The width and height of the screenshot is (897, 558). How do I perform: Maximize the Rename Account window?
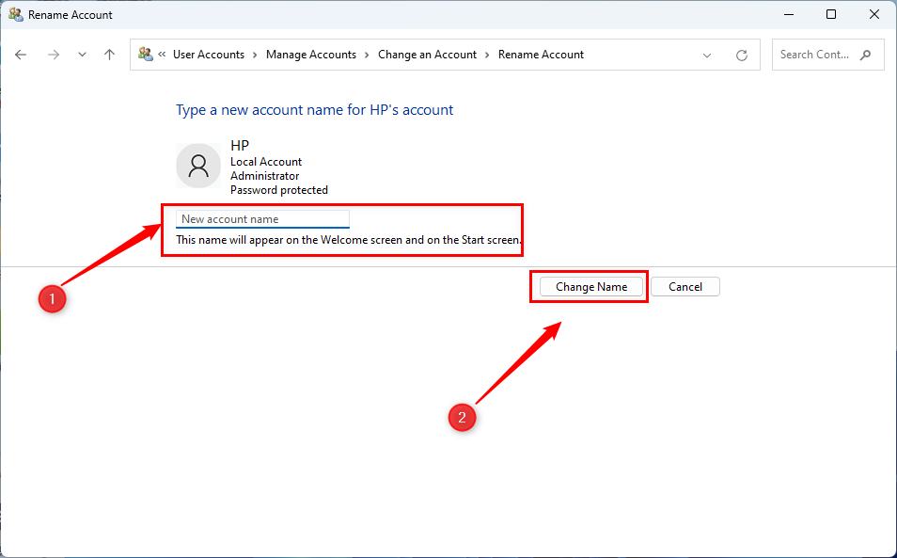831,15
